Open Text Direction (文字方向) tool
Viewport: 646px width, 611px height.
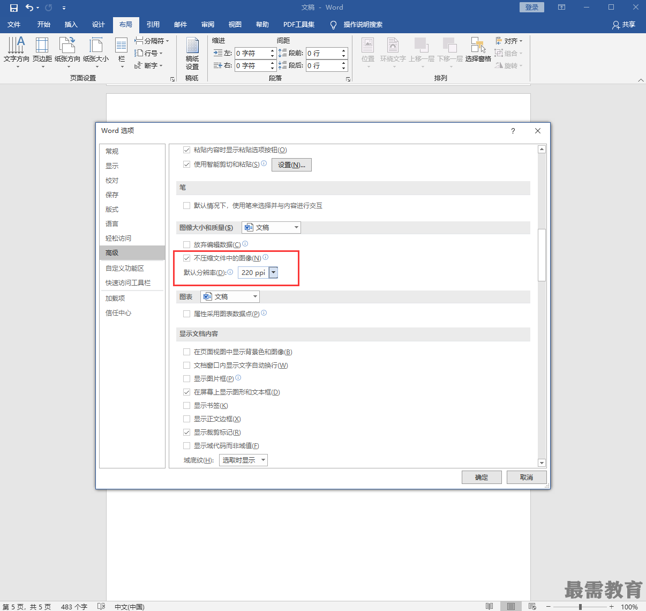tap(17, 52)
